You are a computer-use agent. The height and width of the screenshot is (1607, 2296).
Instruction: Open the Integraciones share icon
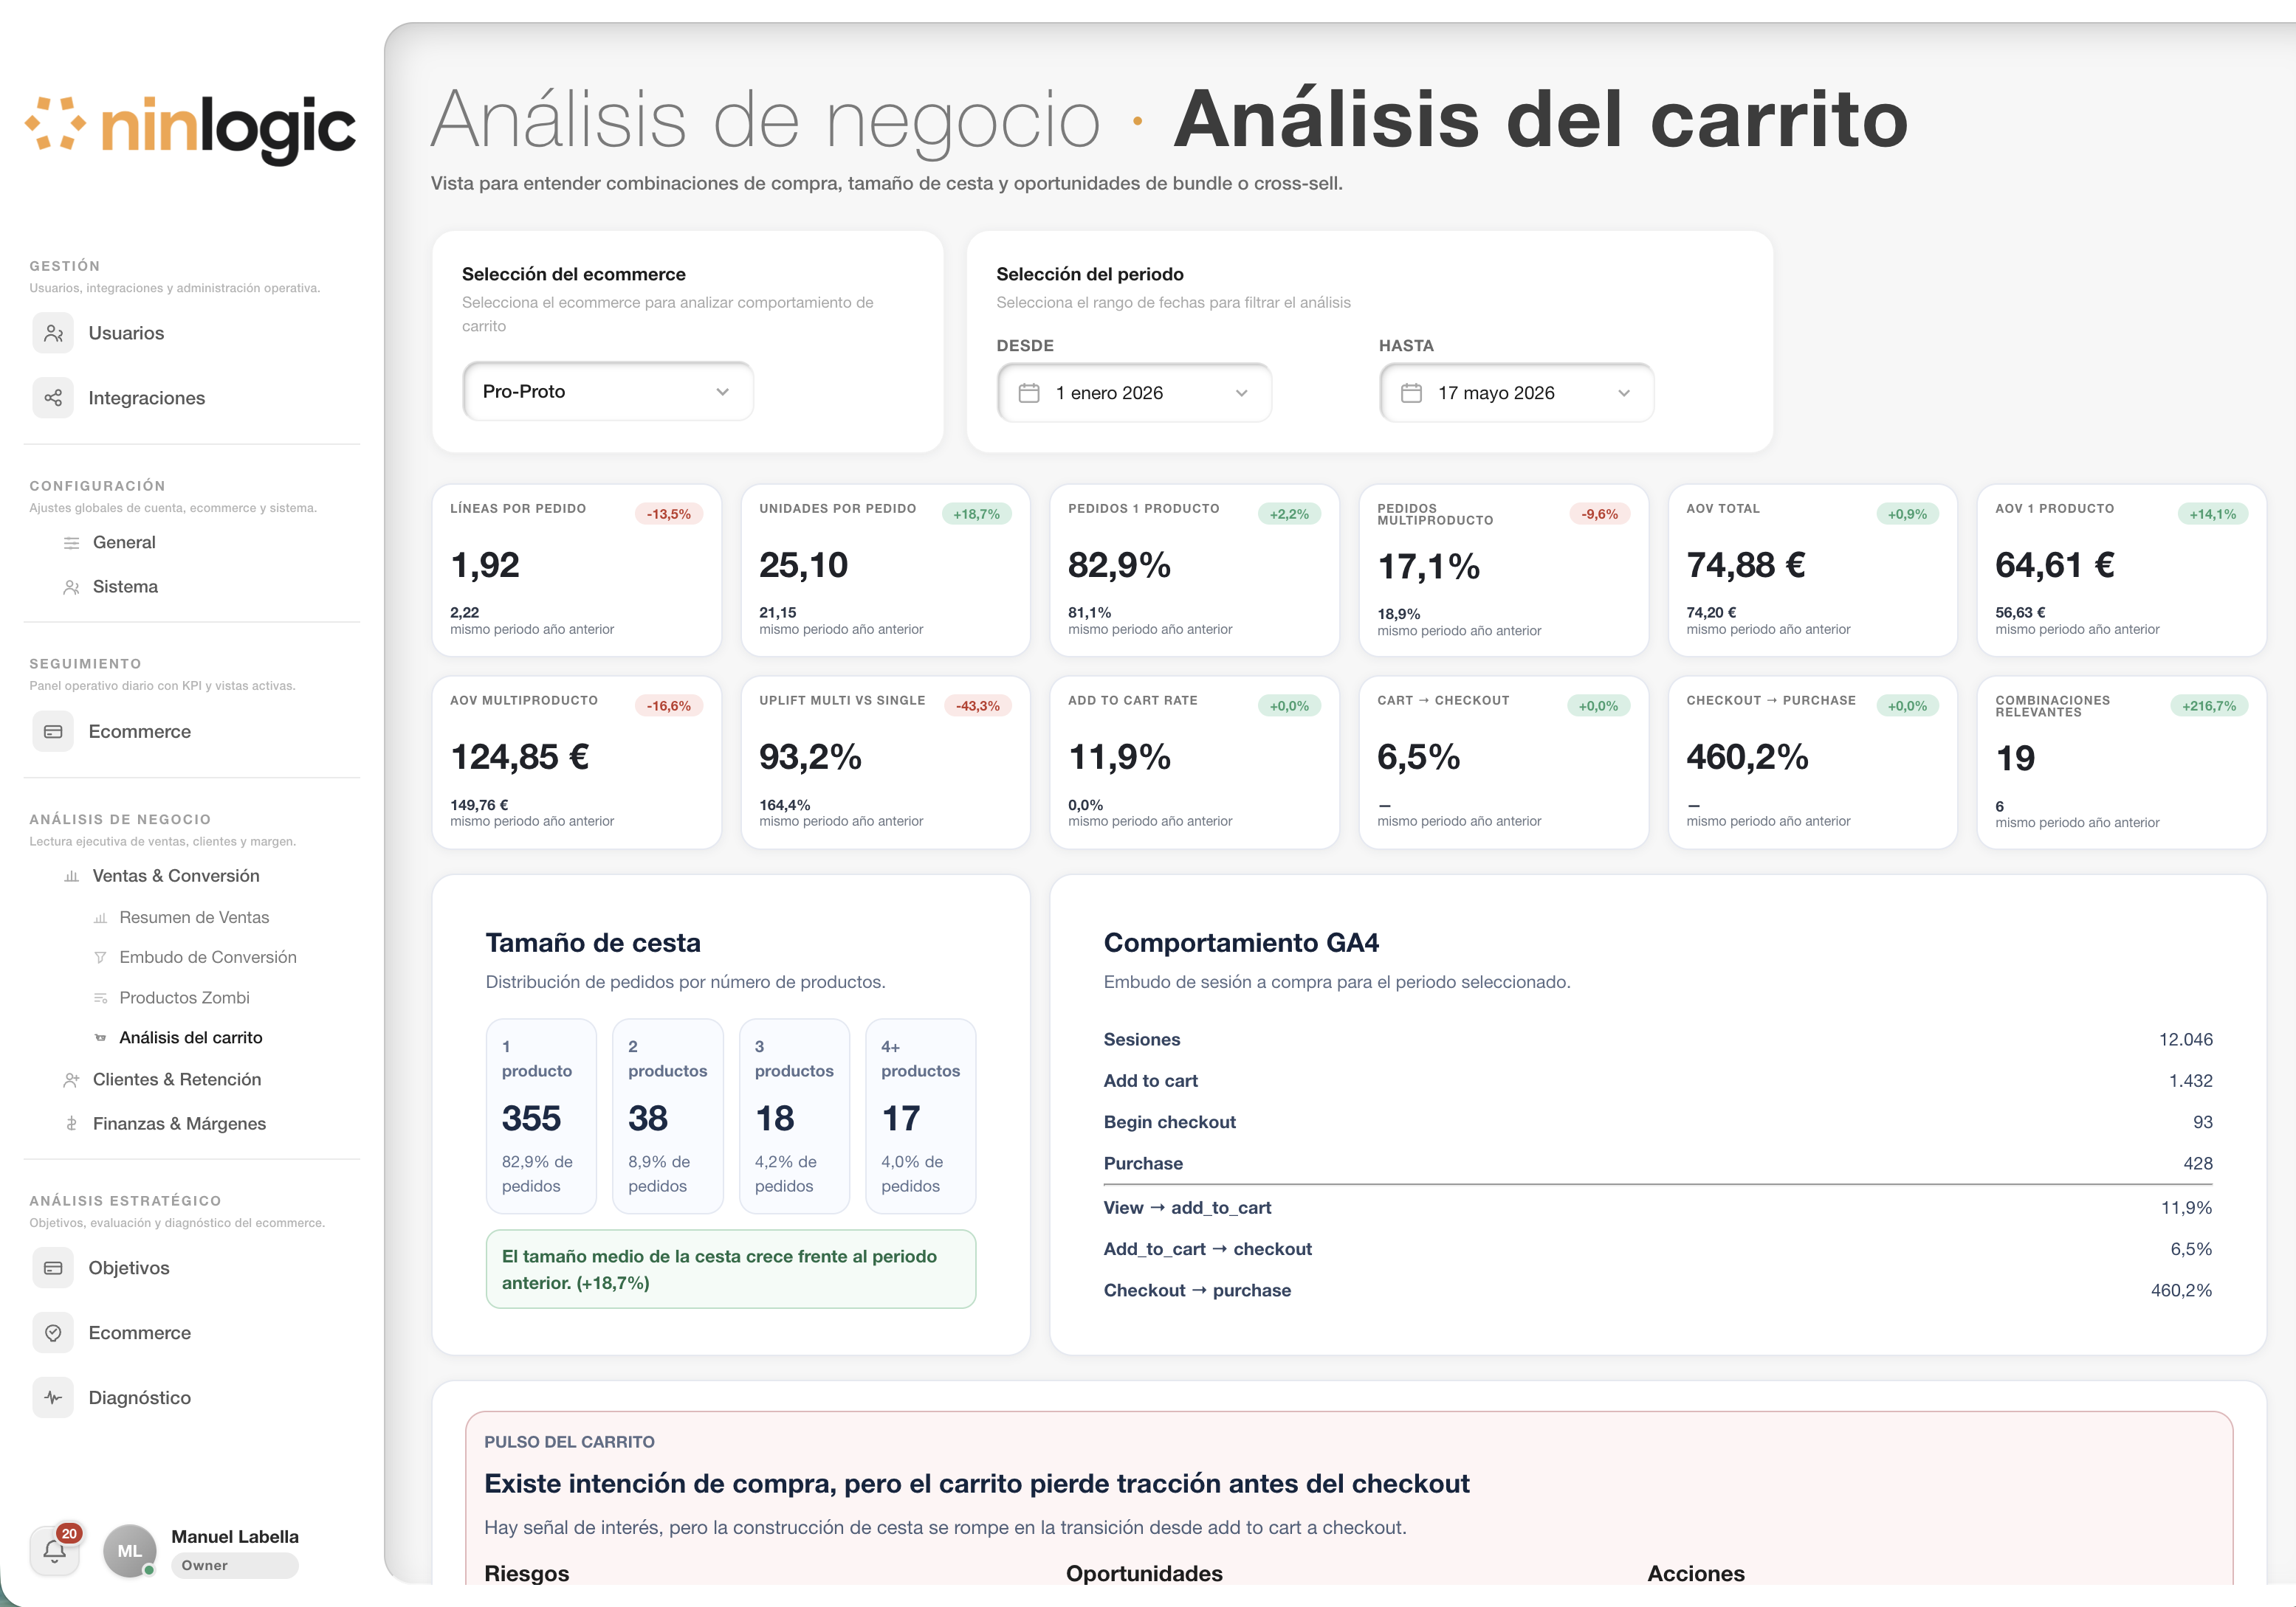pos(53,398)
